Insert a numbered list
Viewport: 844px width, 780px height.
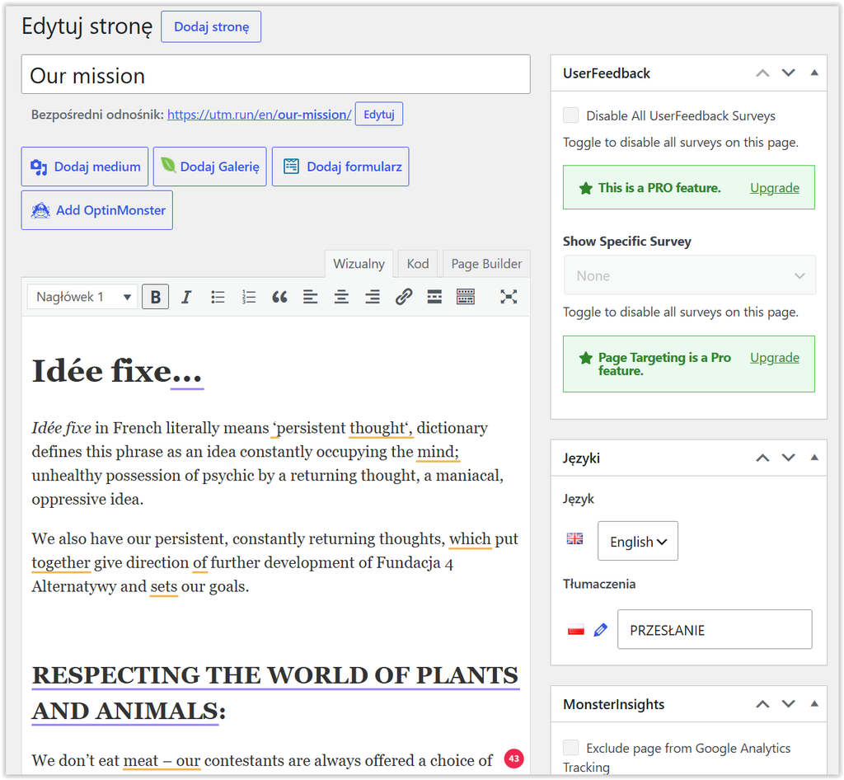(249, 297)
